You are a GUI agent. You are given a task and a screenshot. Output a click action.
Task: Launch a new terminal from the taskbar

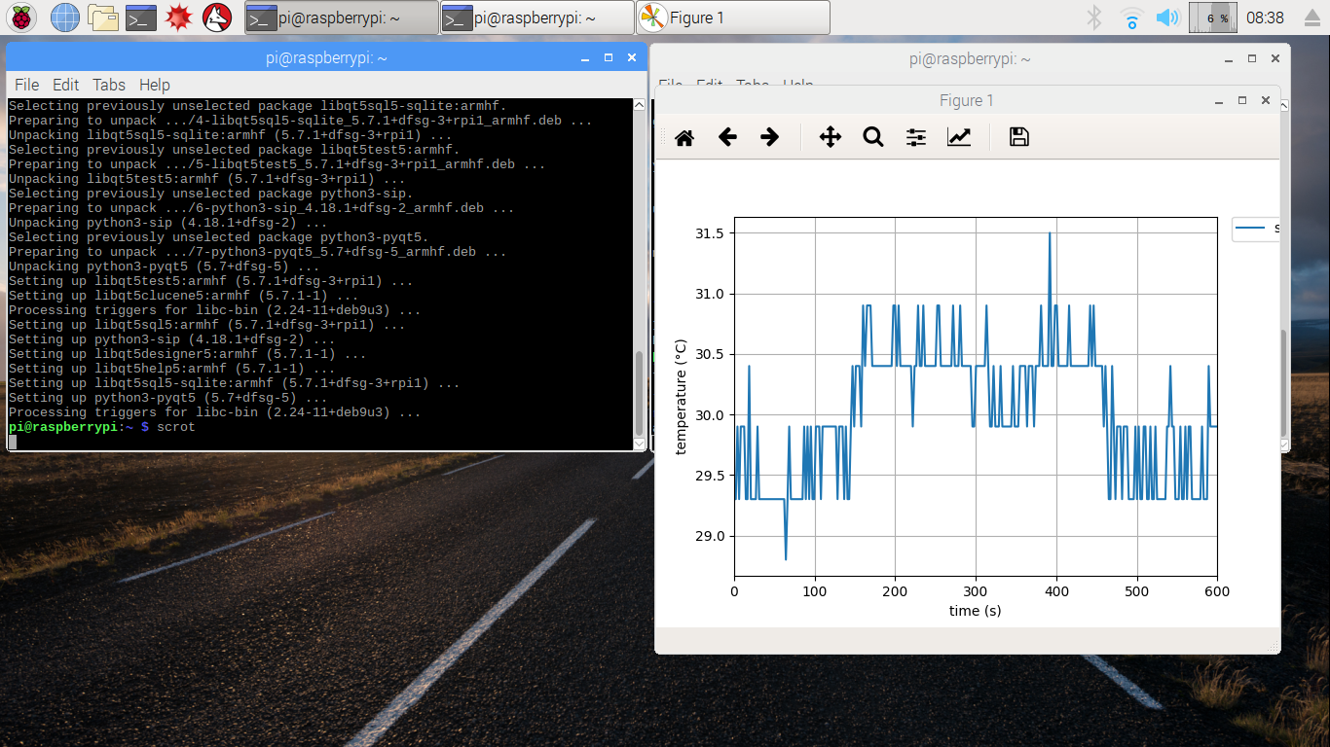(x=142, y=17)
